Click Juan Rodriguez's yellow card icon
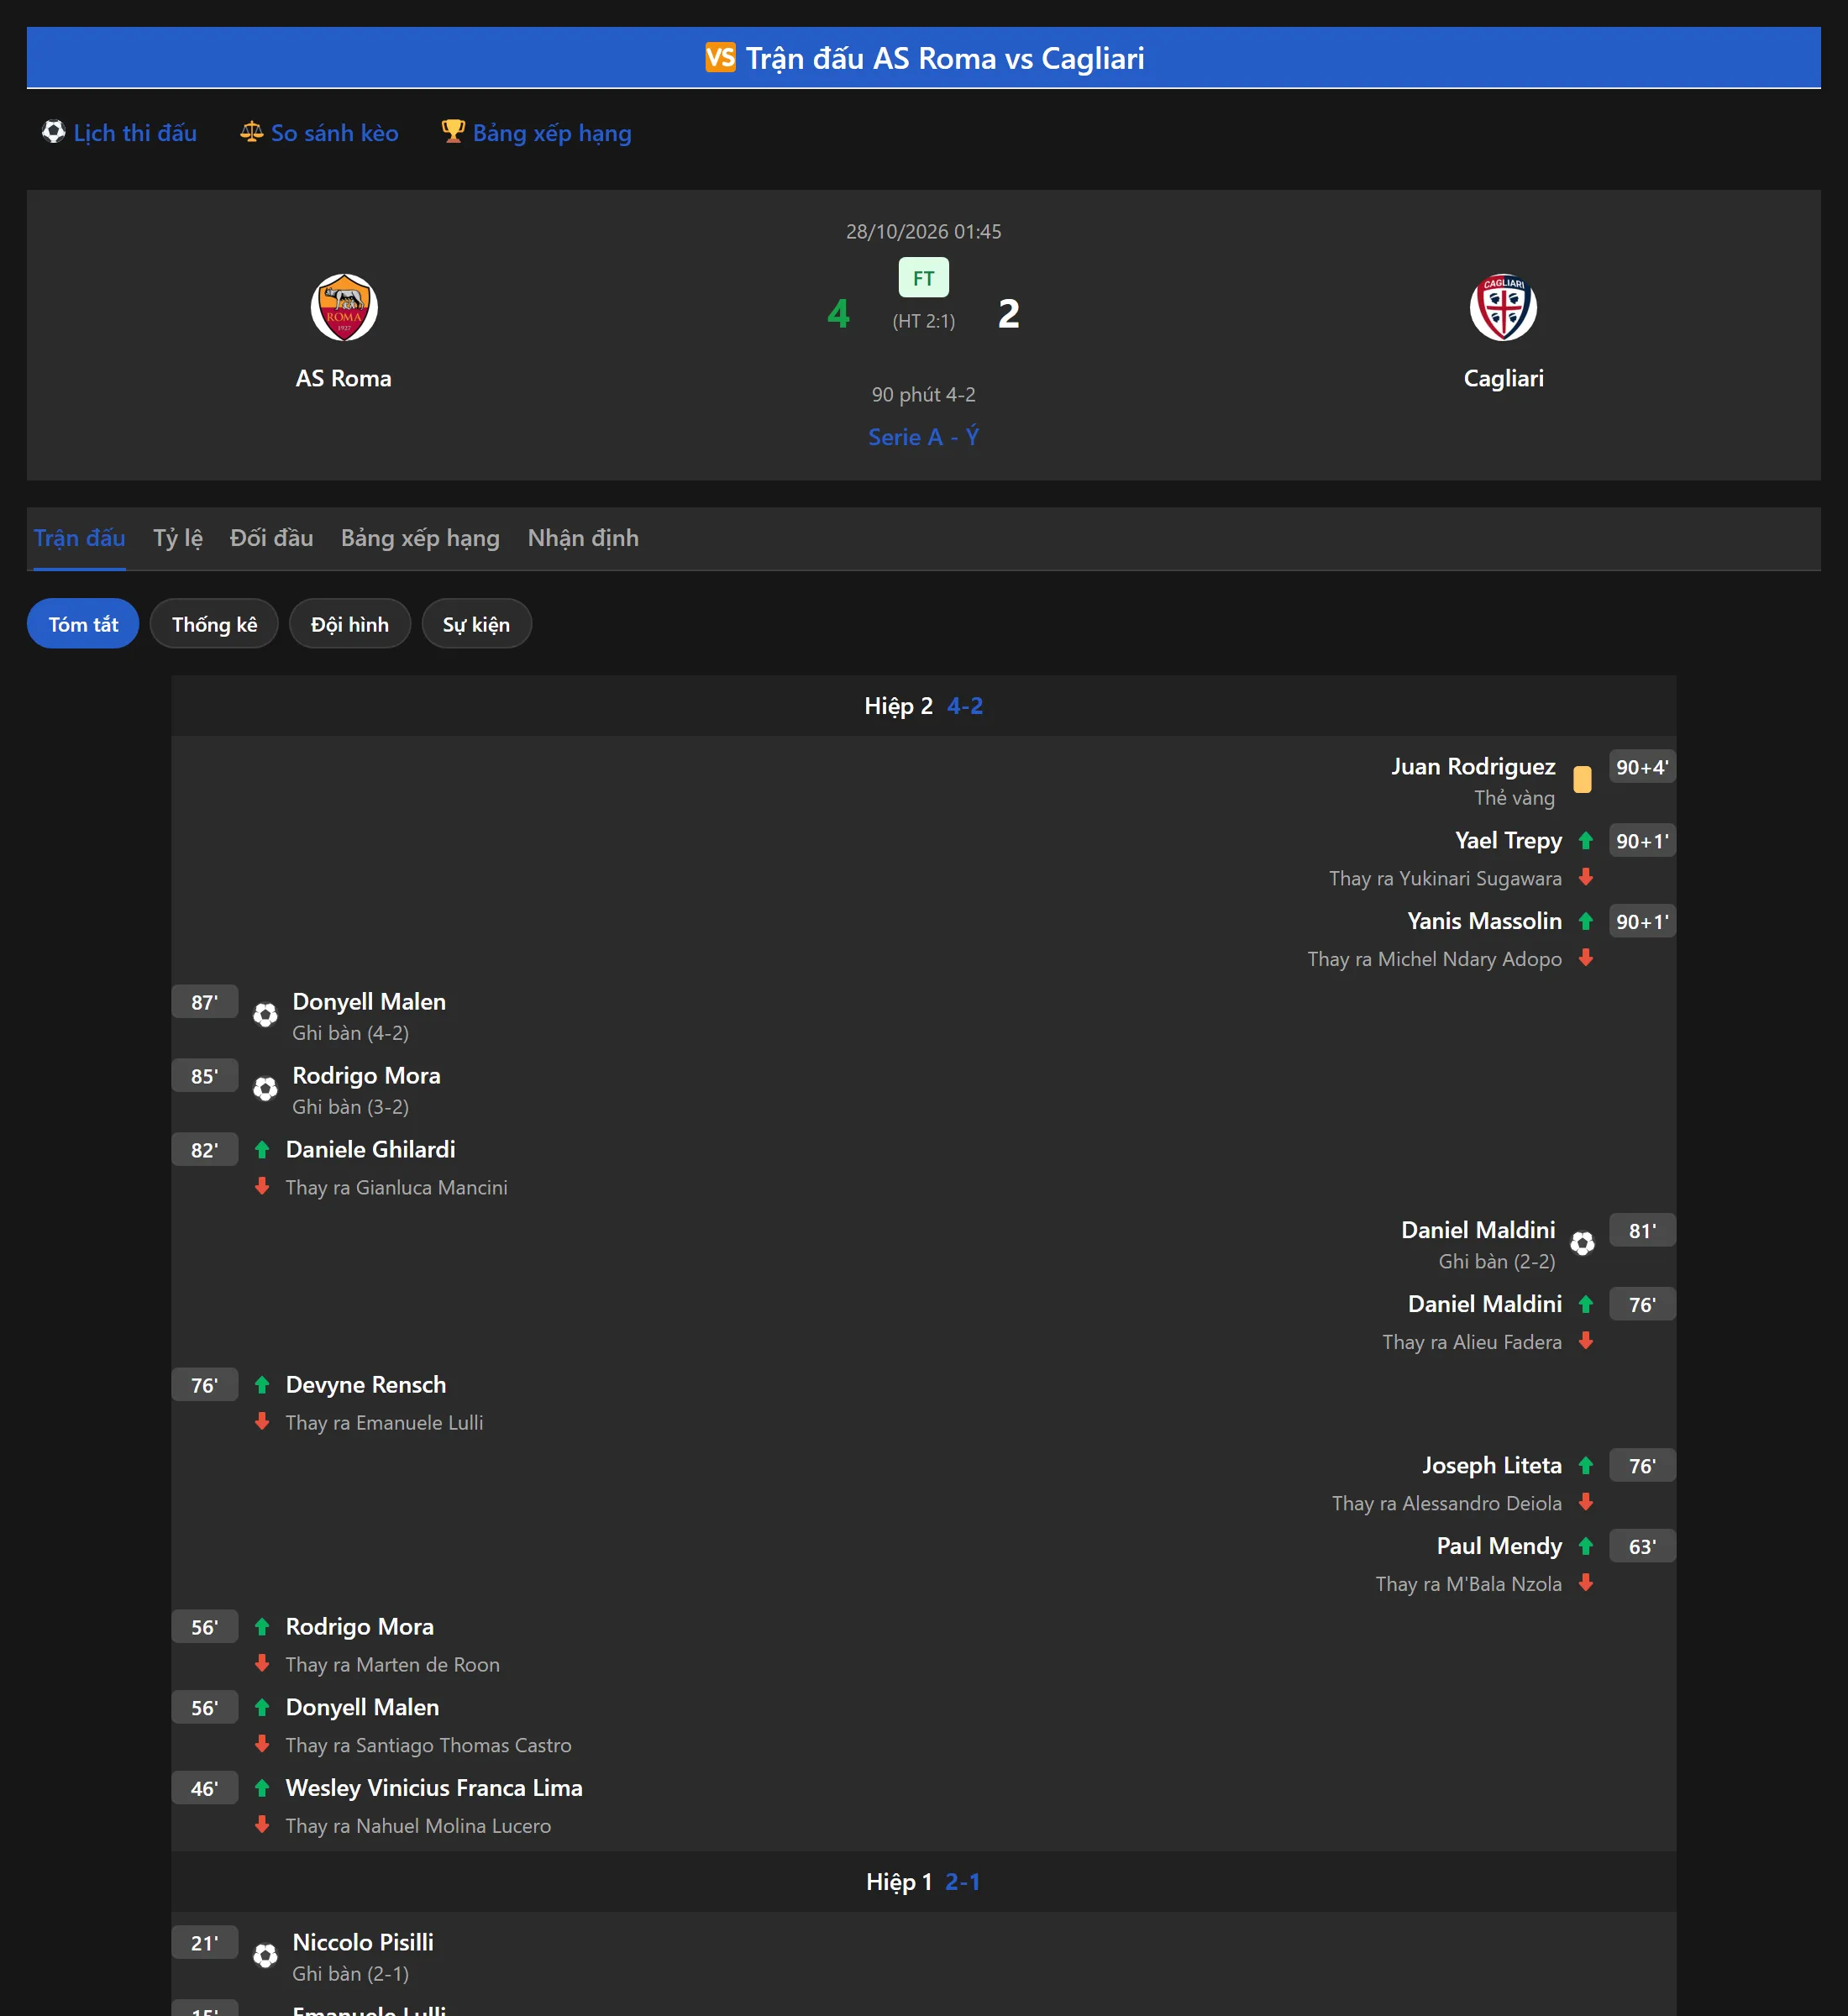This screenshot has width=1848, height=2016. pyautogui.click(x=1582, y=779)
